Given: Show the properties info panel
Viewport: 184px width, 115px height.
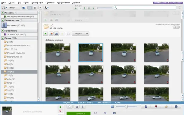Looking at the screenshot, I should tap(176, 107).
